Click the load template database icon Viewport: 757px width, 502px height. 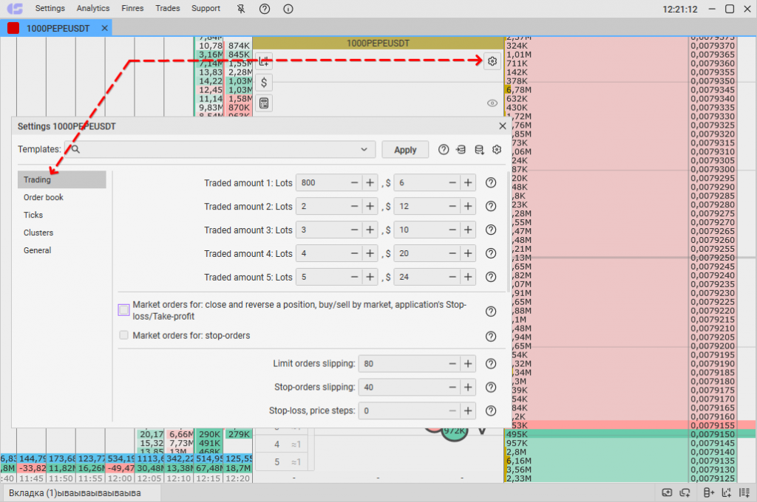pos(479,149)
